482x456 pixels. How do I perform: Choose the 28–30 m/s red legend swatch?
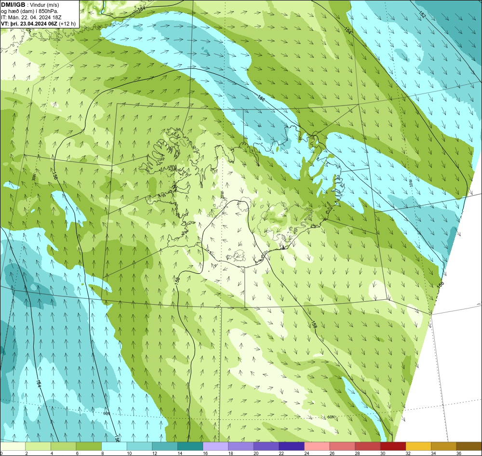[368, 446]
